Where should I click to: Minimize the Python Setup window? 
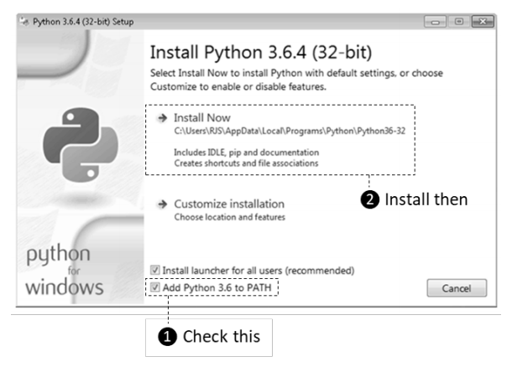click(x=435, y=22)
